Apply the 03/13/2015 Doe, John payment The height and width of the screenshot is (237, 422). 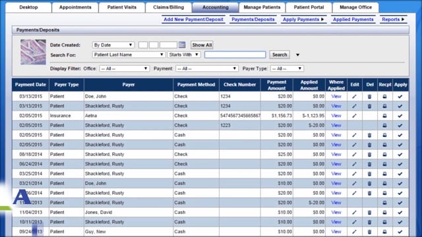coord(400,97)
